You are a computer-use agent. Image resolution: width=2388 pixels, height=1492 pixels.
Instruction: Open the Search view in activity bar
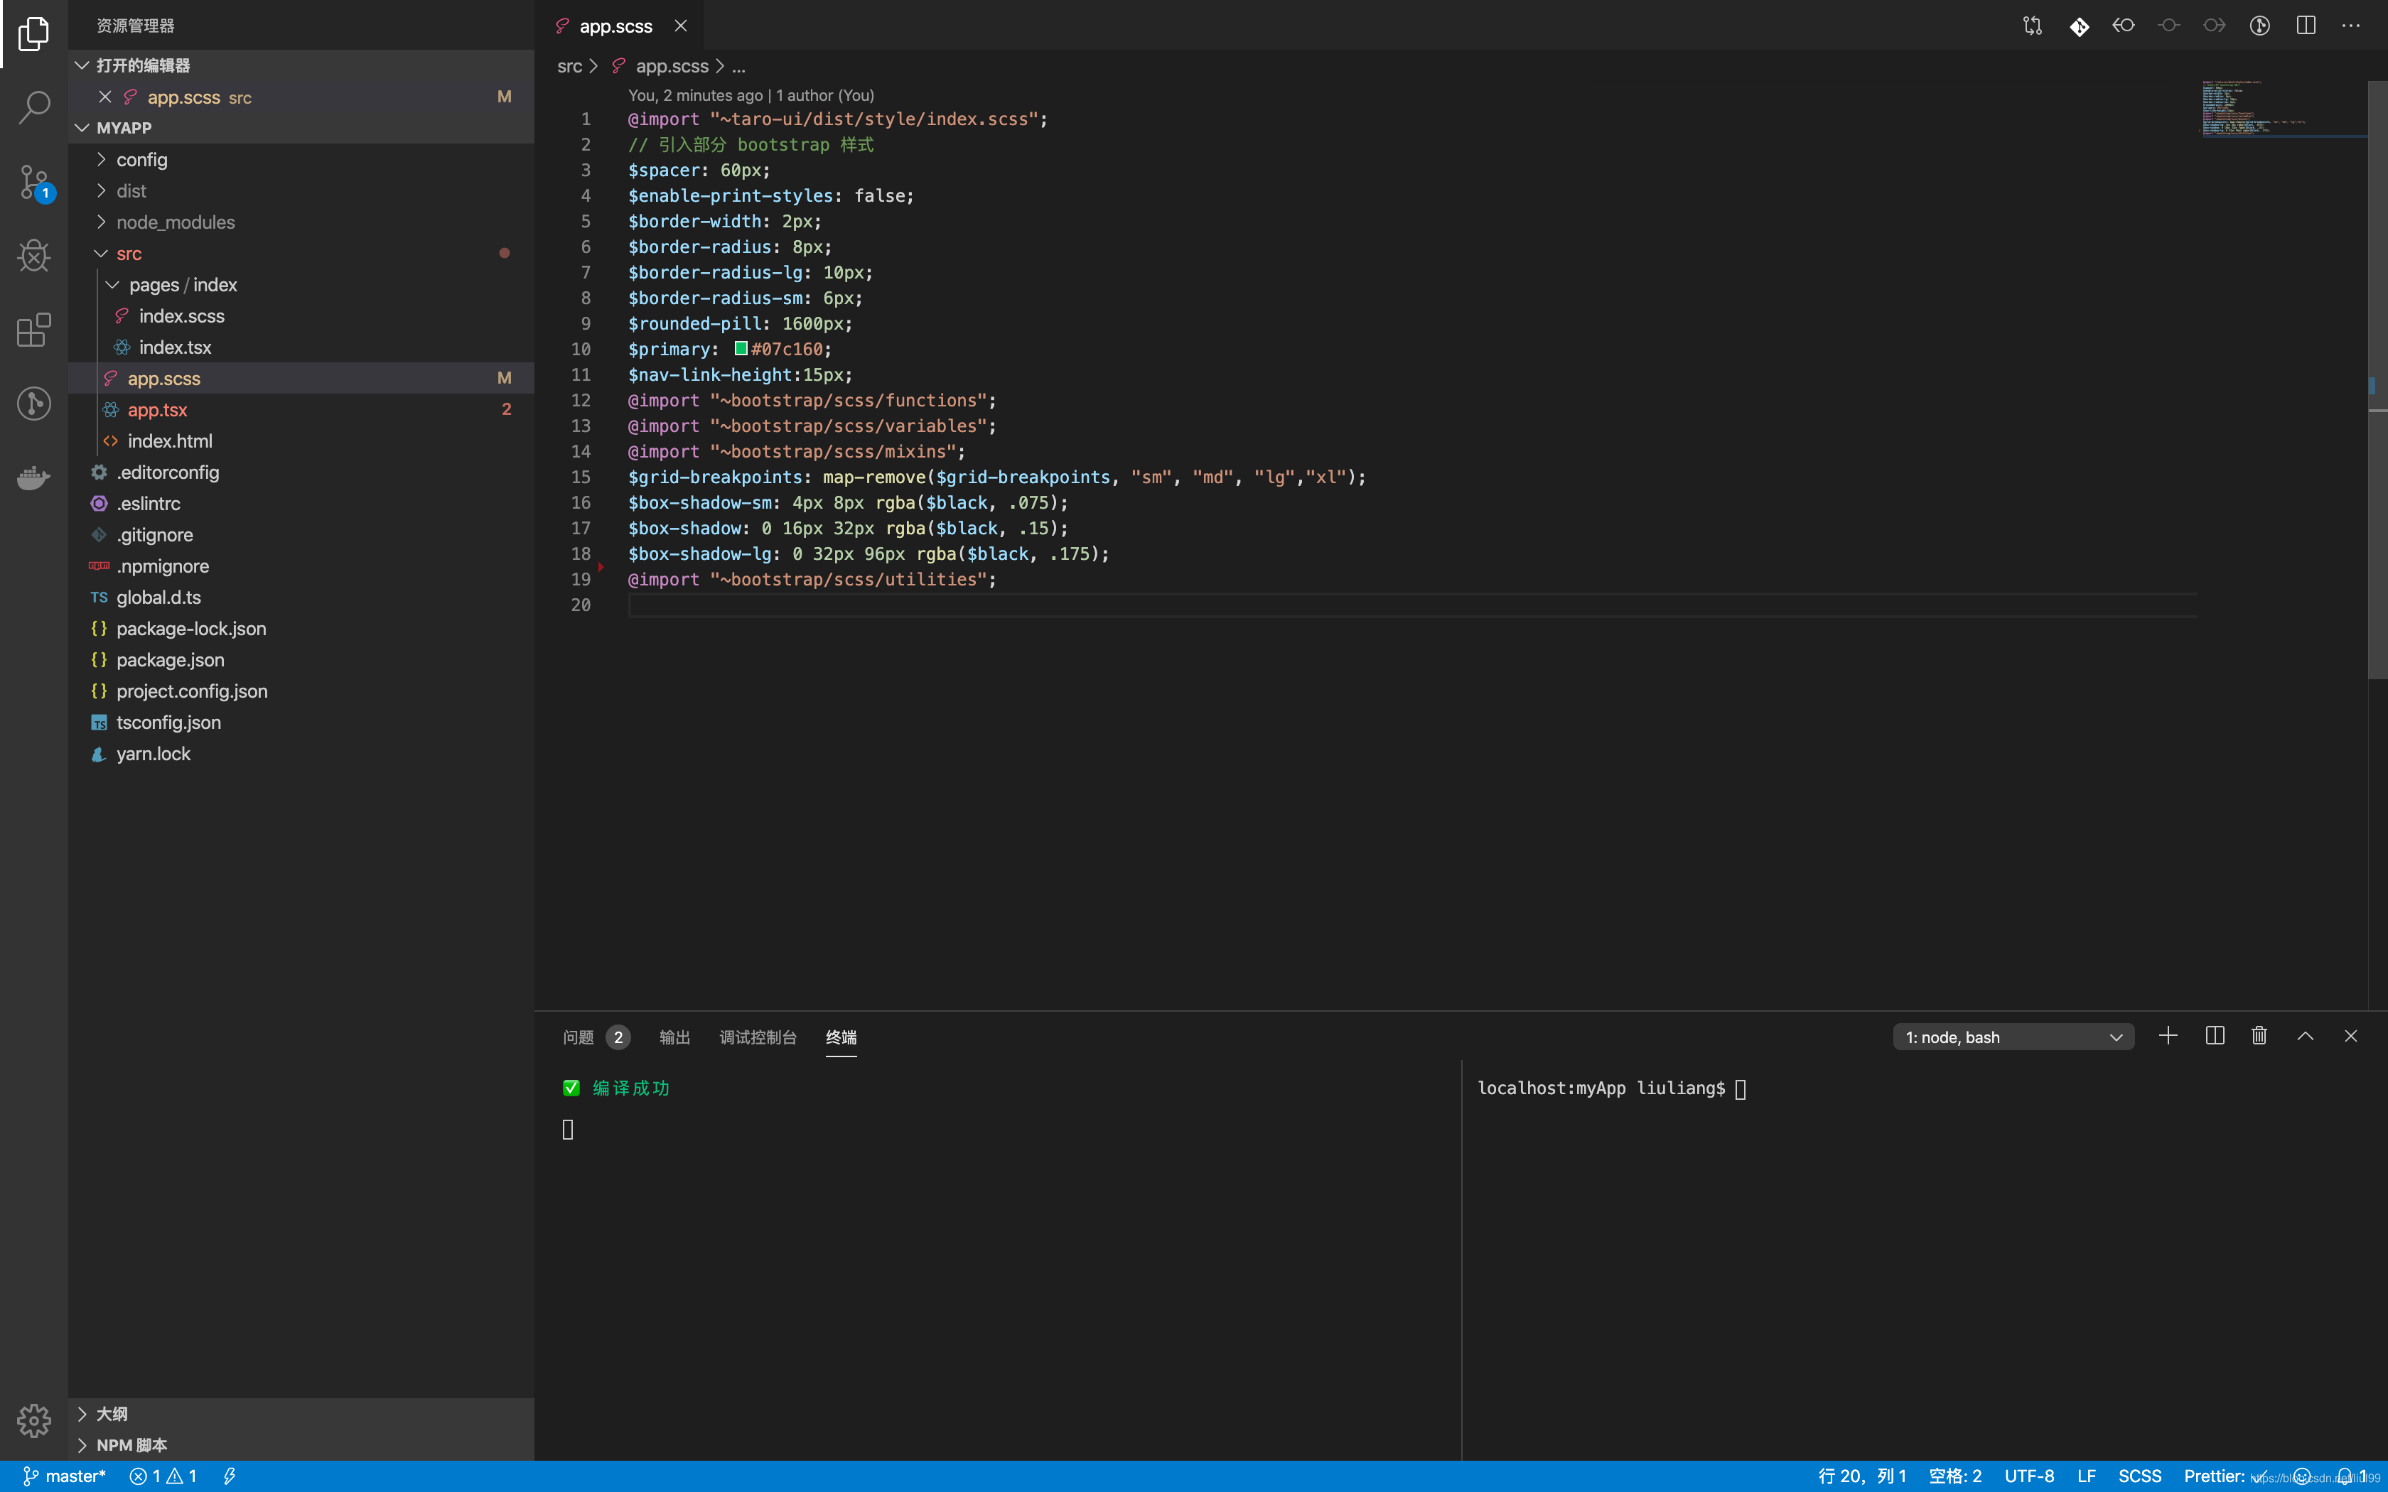(x=33, y=107)
